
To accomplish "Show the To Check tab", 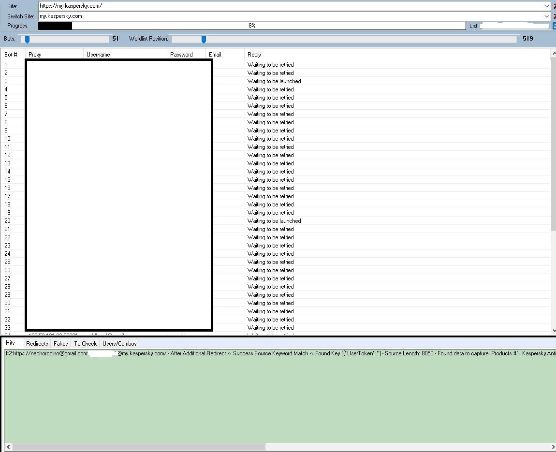I will click(x=85, y=344).
